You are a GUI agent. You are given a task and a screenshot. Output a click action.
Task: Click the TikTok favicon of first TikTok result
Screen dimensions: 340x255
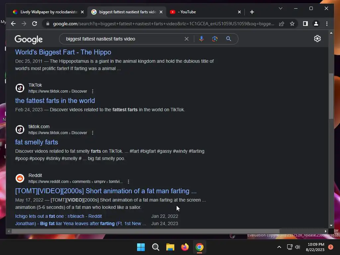coord(20,88)
